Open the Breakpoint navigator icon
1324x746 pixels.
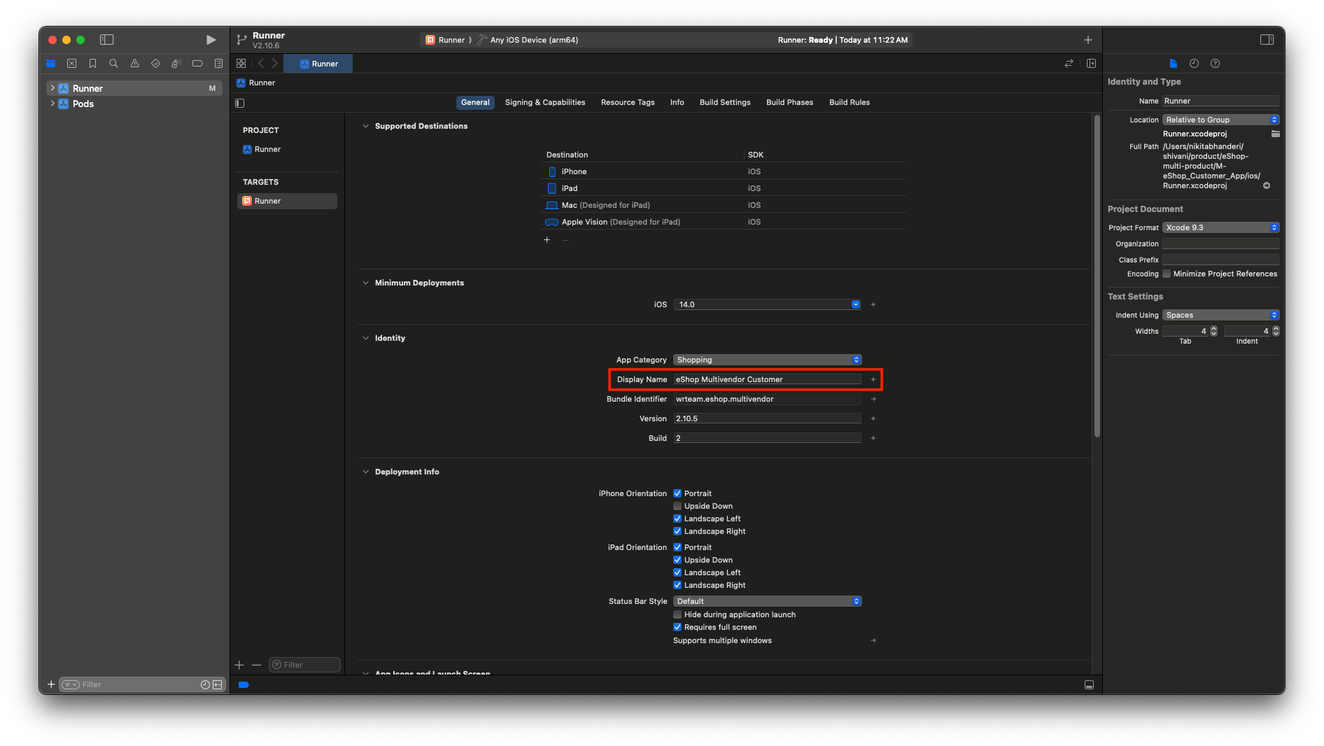tap(197, 64)
